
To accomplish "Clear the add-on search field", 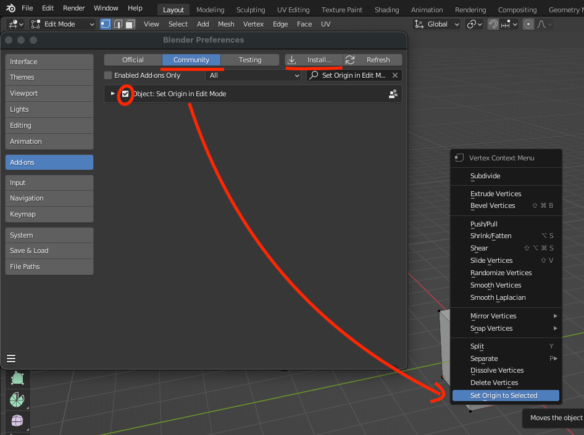I will pyautogui.click(x=395, y=75).
